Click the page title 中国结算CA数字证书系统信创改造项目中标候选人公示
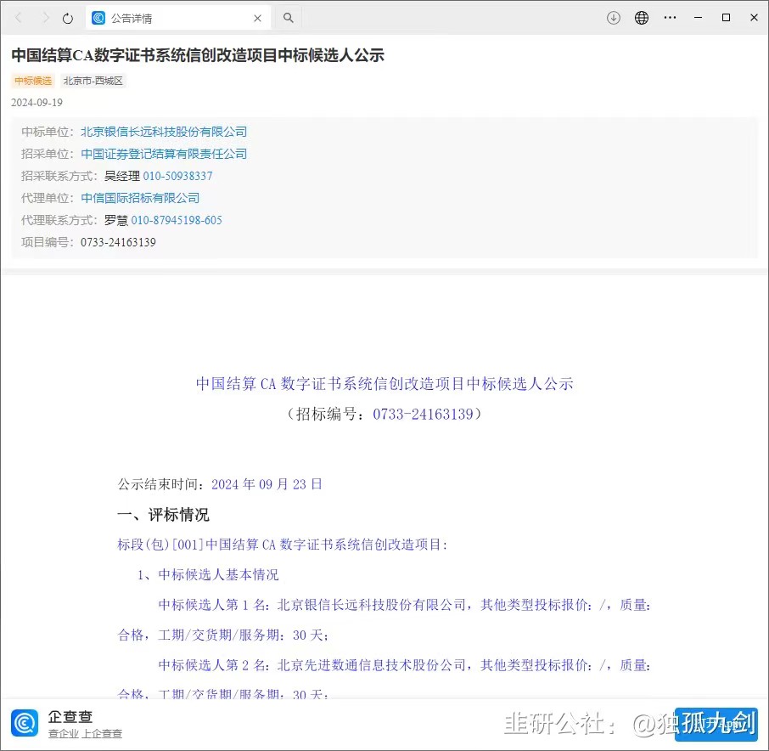The image size is (769, 751). click(x=198, y=55)
